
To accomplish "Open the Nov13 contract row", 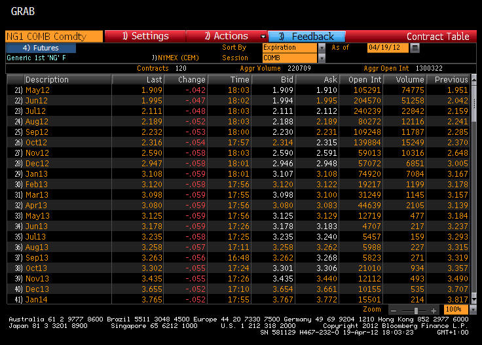I will coord(238,278).
